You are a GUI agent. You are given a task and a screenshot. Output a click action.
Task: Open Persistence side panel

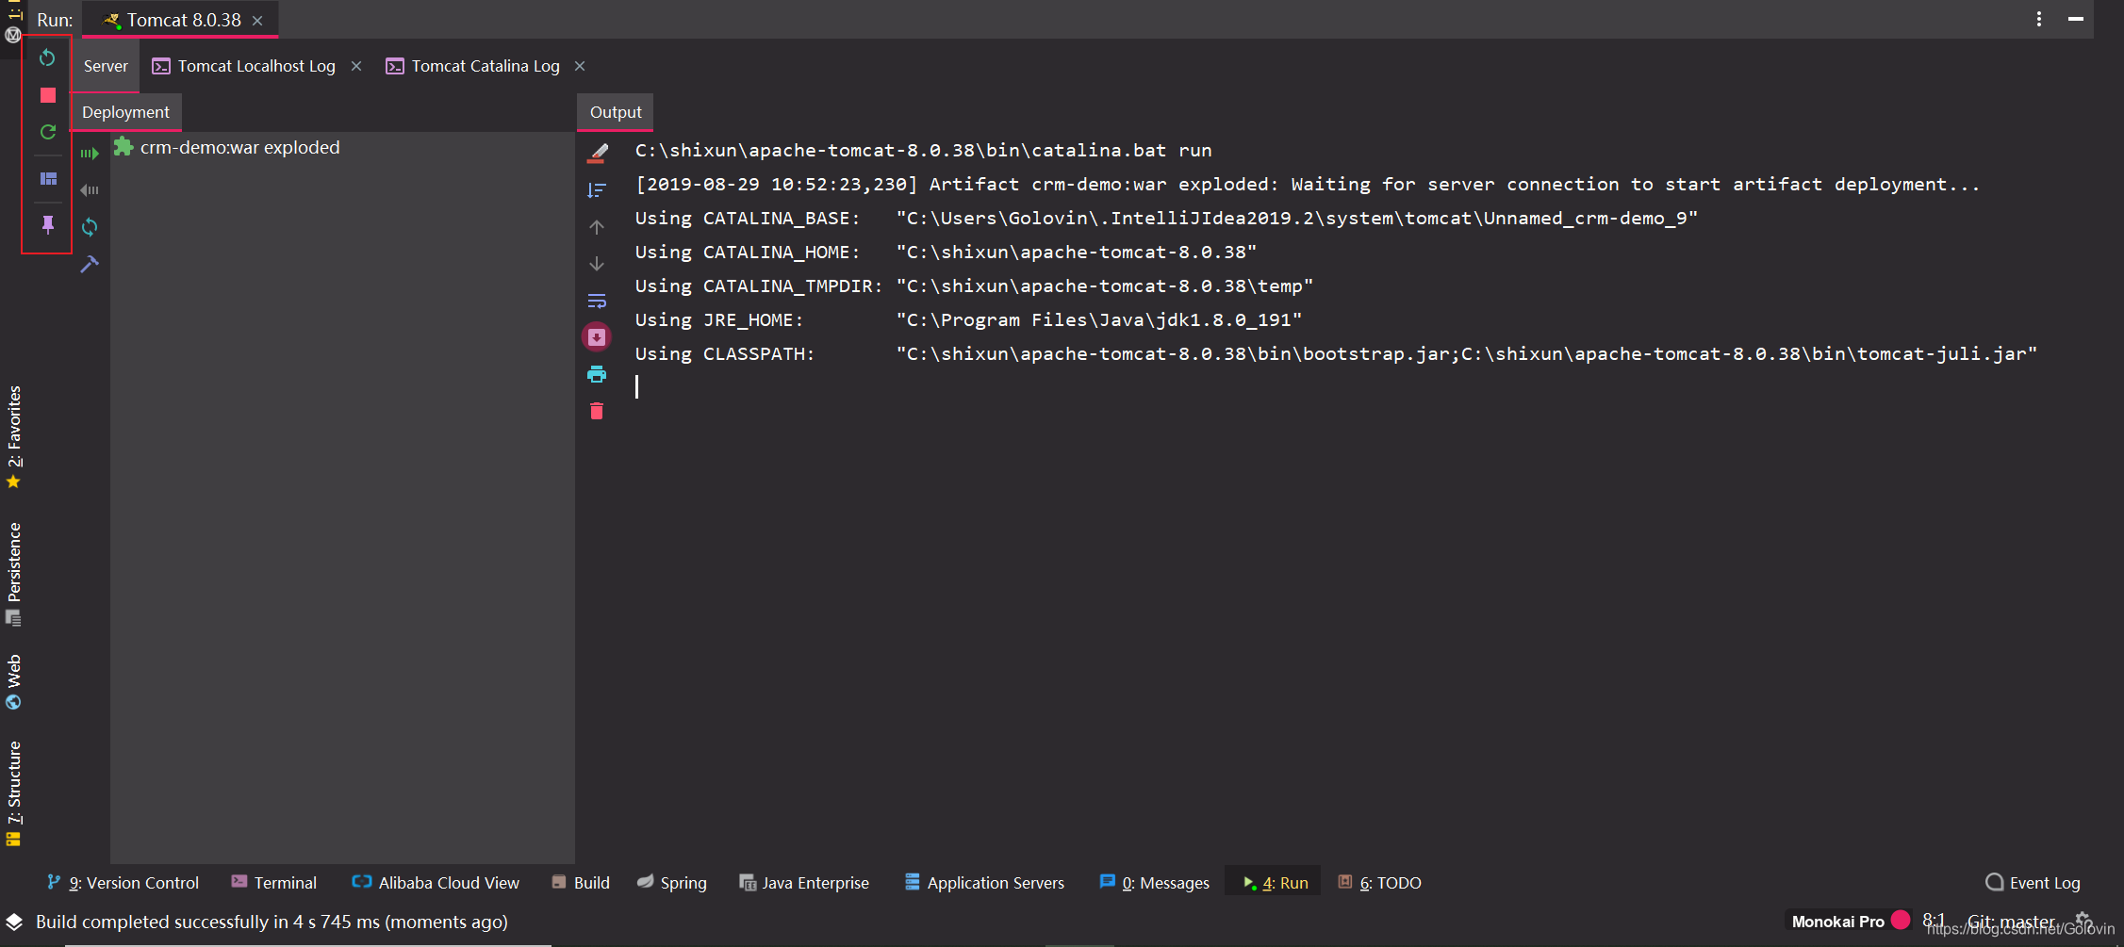[x=14, y=574]
